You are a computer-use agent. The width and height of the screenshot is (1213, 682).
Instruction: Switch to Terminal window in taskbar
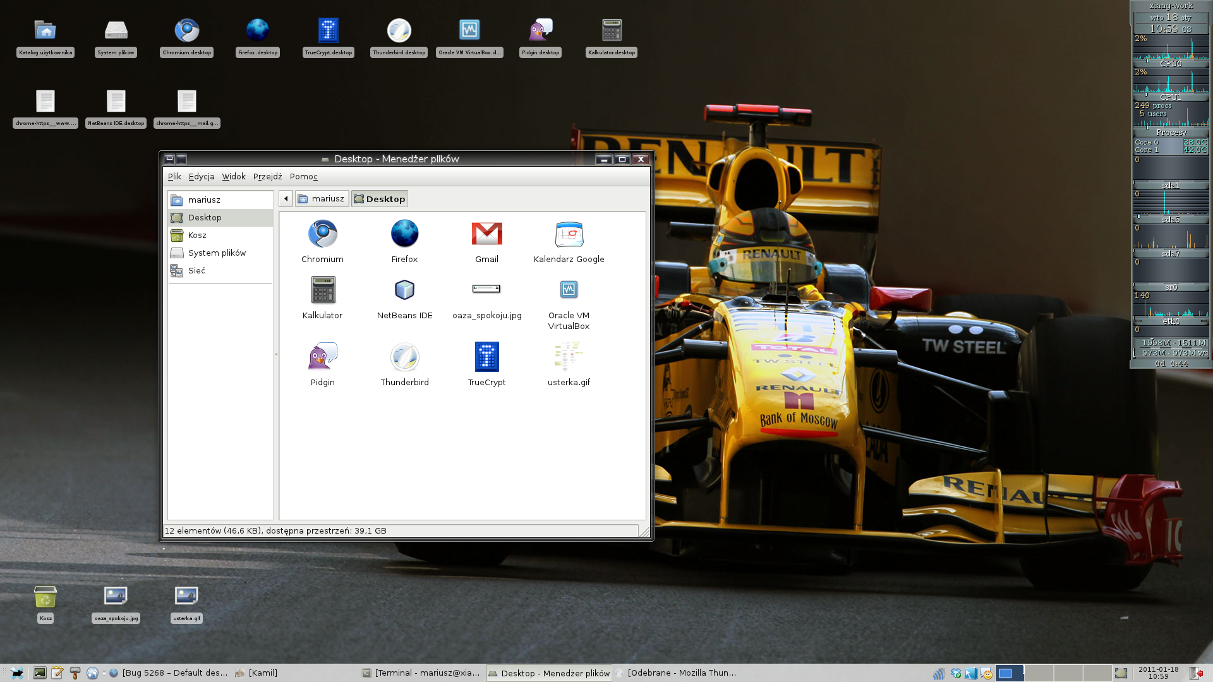pyautogui.click(x=421, y=673)
